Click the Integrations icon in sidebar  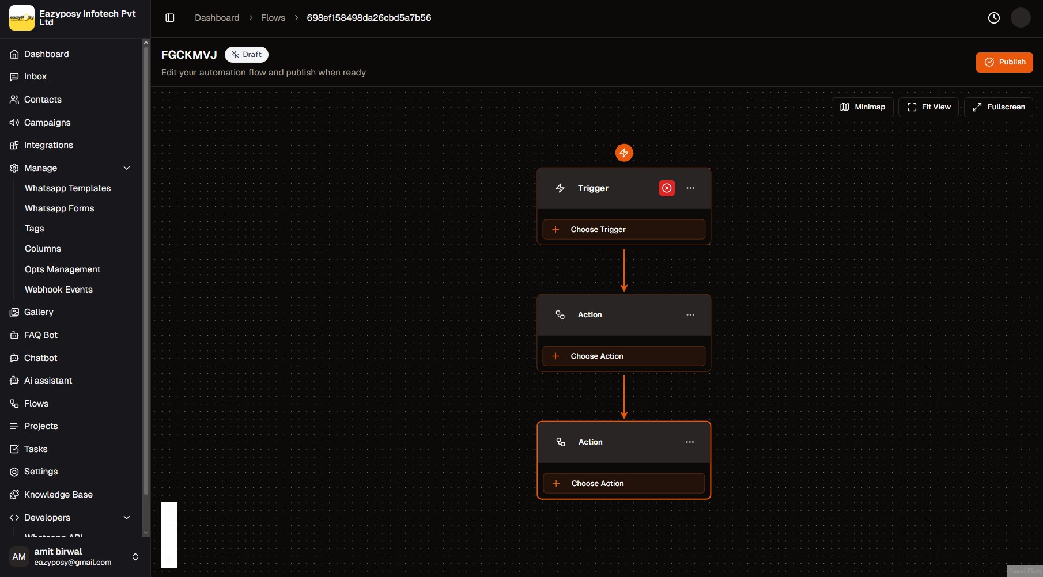[x=14, y=145]
